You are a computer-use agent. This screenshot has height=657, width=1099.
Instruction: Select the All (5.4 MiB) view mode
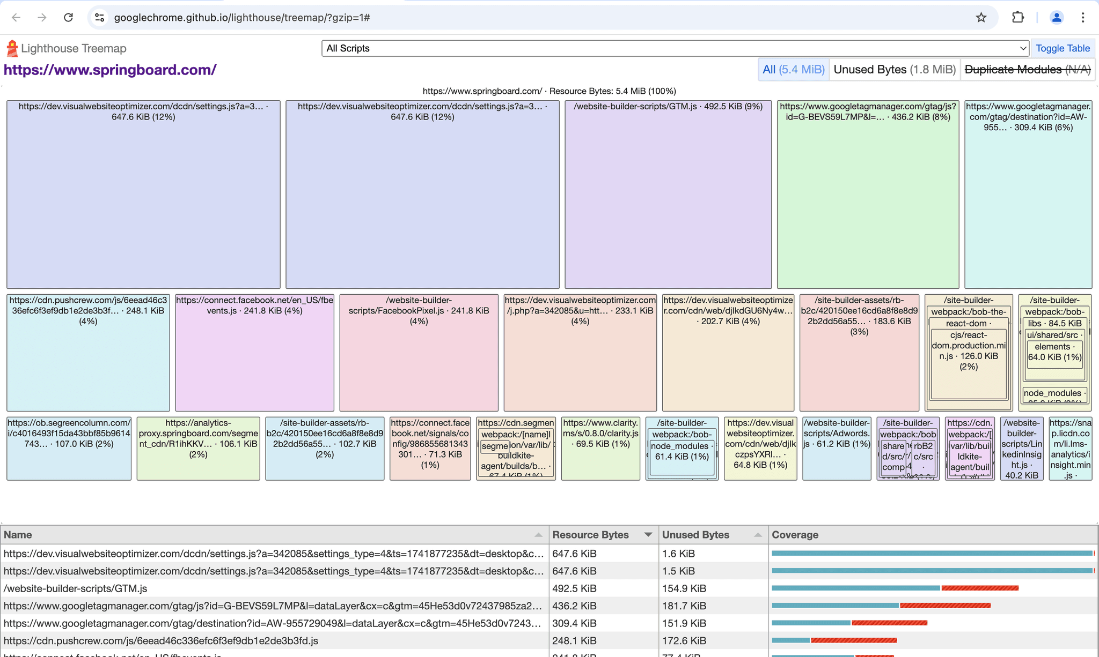tap(793, 70)
